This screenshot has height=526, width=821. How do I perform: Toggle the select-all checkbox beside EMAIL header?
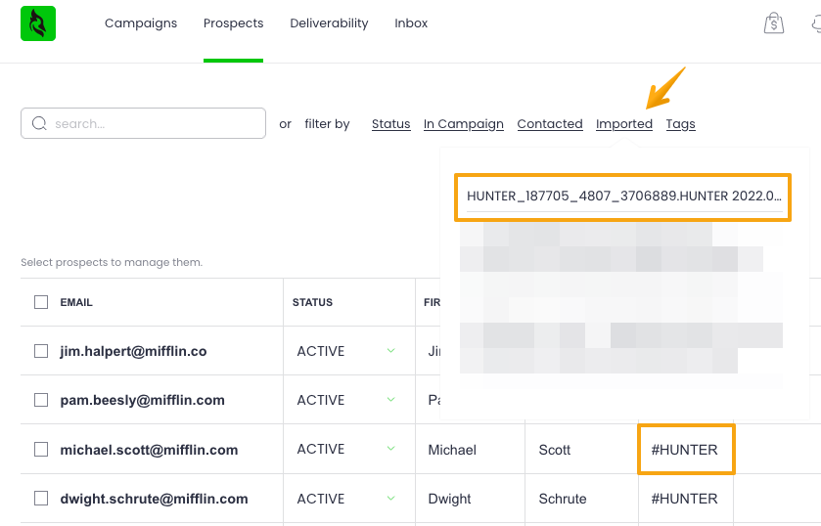pyautogui.click(x=41, y=302)
